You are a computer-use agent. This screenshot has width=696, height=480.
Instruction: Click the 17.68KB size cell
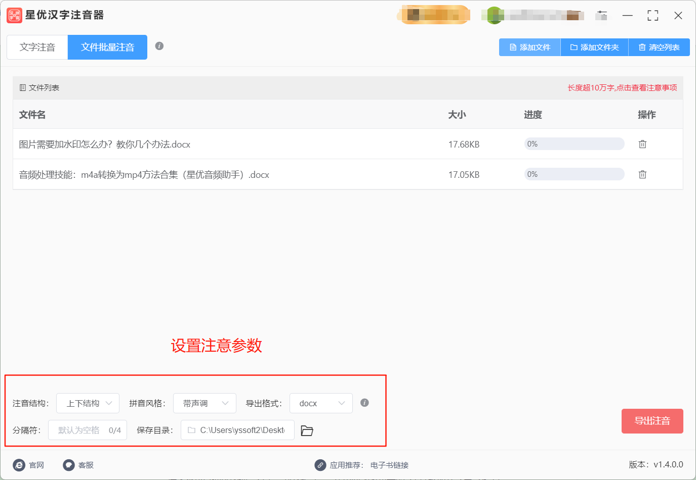click(x=464, y=145)
